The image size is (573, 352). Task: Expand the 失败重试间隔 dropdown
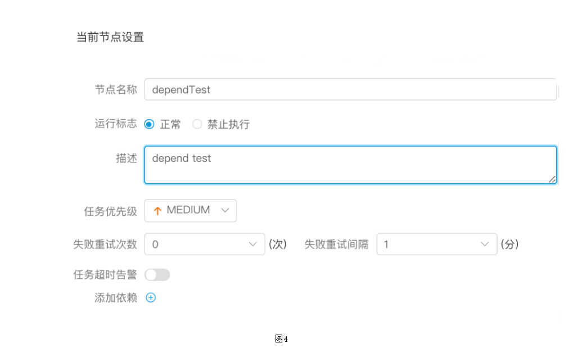(x=437, y=244)
